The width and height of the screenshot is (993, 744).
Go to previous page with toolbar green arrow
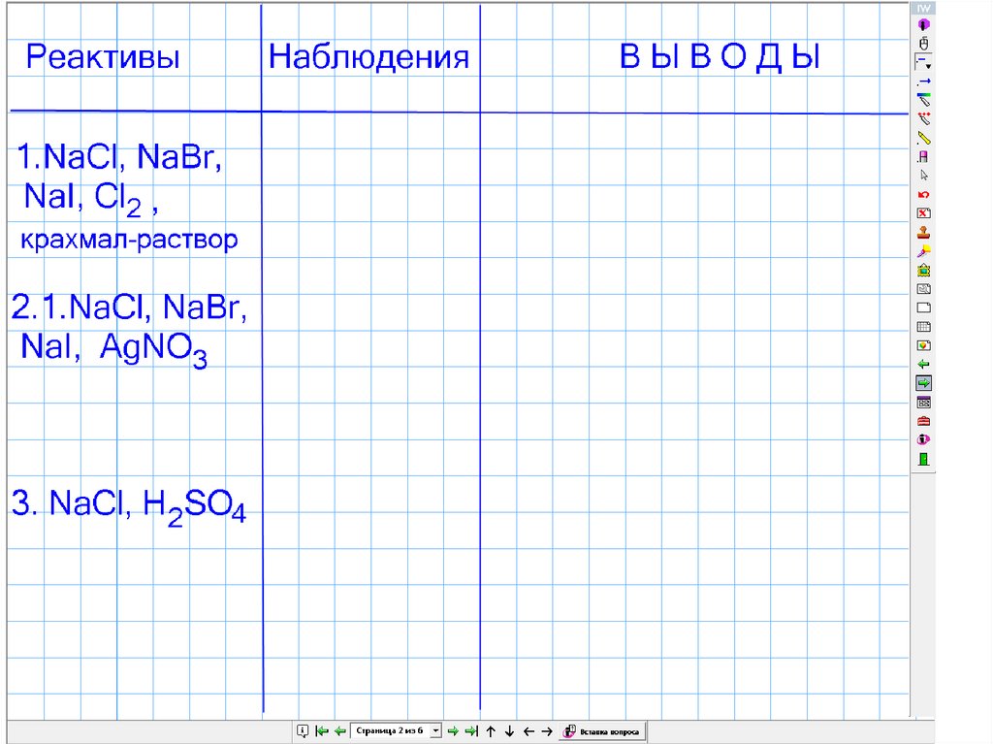click(x=923, y=365)
